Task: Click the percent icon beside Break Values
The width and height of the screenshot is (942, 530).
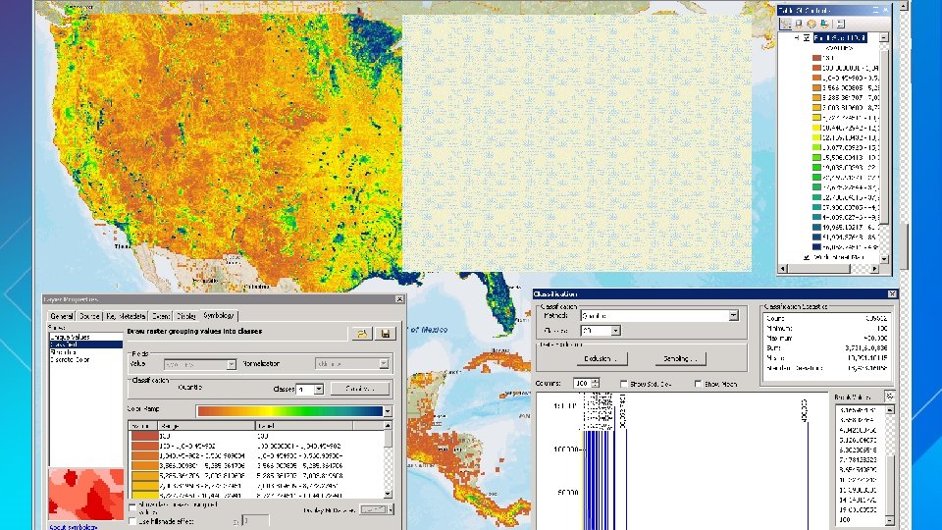Action: click(x=889, y=395)
